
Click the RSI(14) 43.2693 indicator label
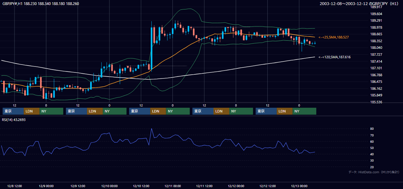(x=14, y=120)
